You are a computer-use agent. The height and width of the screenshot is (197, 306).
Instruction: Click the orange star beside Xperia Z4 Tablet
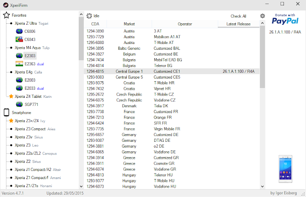[11, 96]
